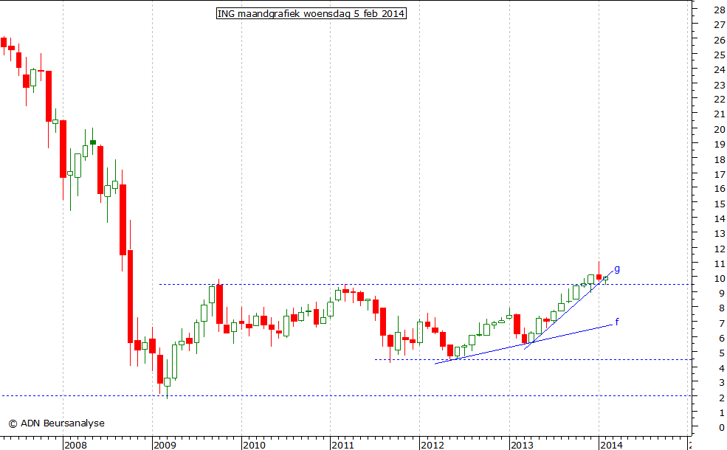This screenshot has height=450, width=727.
Task: Click the price axis value '22'
Action: 720,100
